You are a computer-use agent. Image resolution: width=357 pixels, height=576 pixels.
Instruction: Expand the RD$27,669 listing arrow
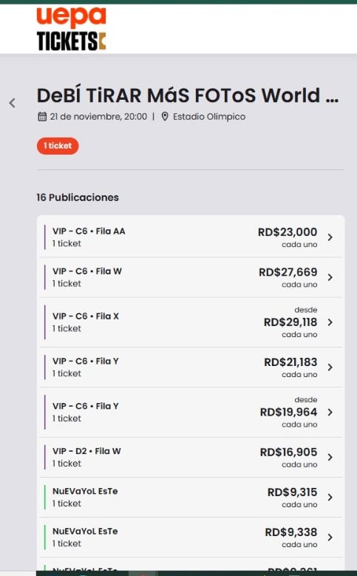[330, 277]
